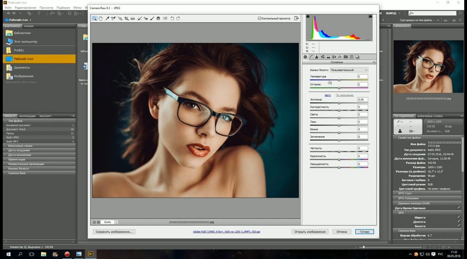Open the Detail sharpening panel icon
This screenshot has width=467, height=259.
click(317, 57)
